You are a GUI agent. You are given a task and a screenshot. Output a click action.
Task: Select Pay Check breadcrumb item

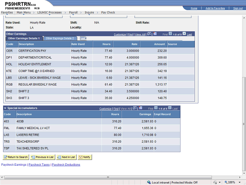click(x=108, y=12)
